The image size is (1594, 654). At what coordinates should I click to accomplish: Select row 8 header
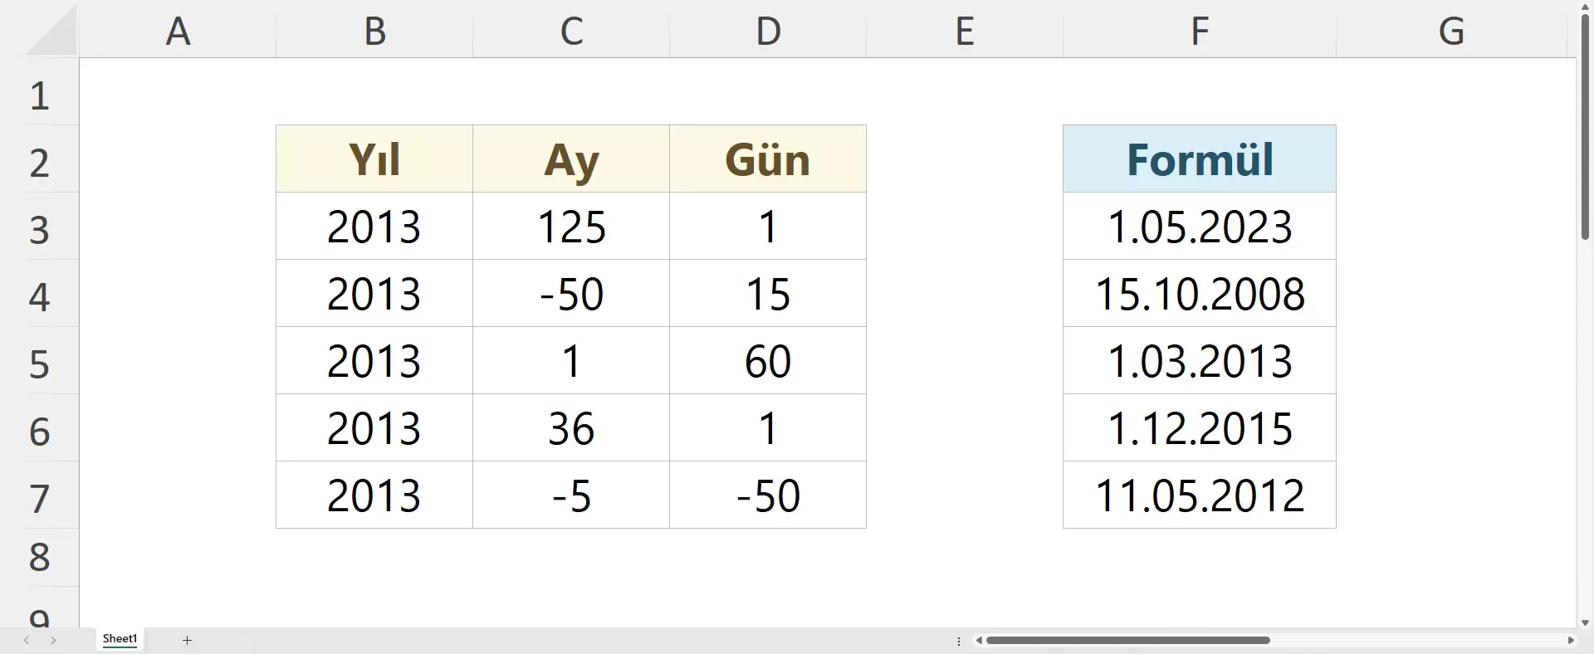pos(39,558)
